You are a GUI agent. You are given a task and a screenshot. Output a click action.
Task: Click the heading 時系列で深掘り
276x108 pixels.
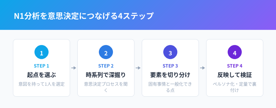pos(106,75)
